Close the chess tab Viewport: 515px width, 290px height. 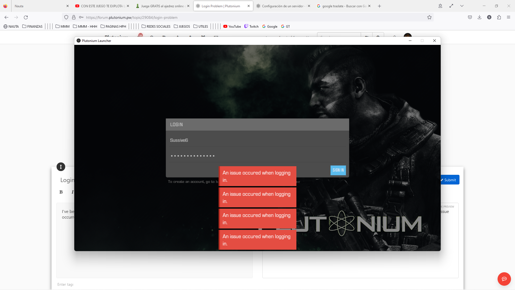tap(188, 6)
